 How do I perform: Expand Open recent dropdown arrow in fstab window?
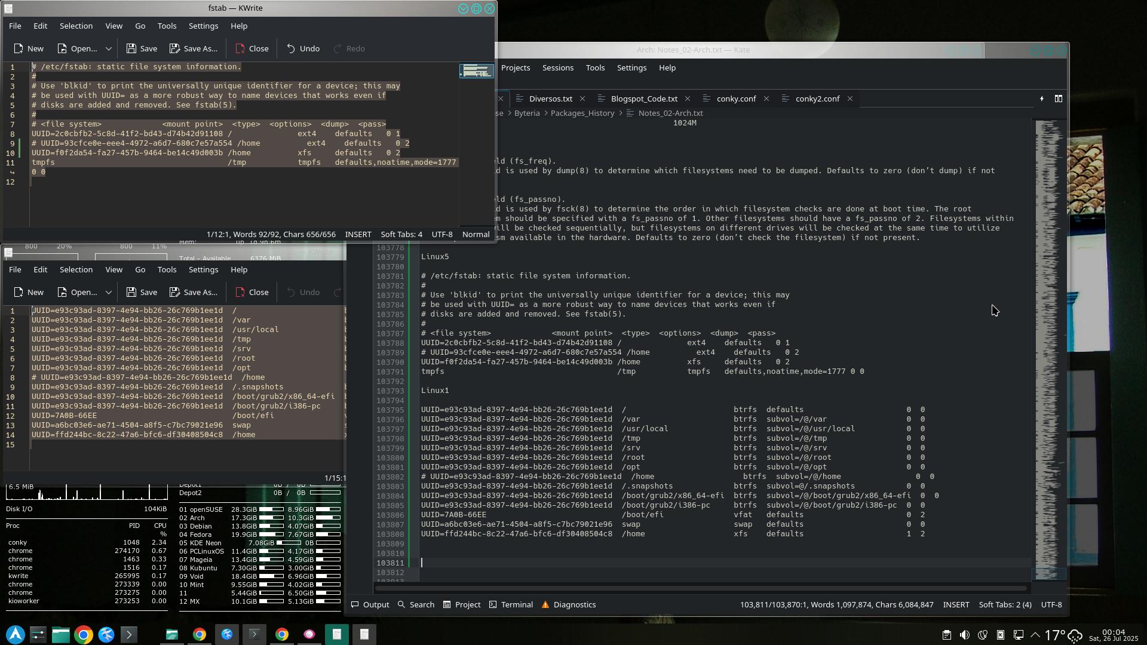tap(108, 48)
